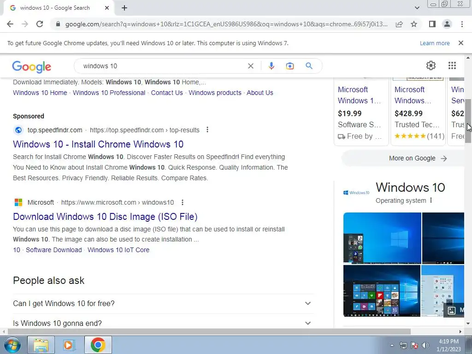Expand 'Is Windows 10 gonna end?'

tap(163, 323)
